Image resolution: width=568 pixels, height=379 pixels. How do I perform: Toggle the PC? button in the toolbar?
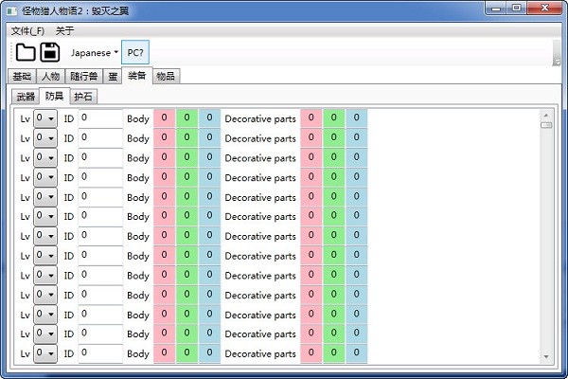pyautogui.click(x=135, y=53)
